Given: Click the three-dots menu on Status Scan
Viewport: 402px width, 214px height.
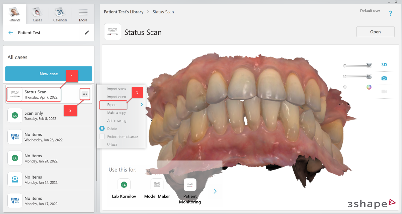Looking at the screenshot, I should click(x=85, y=94).
